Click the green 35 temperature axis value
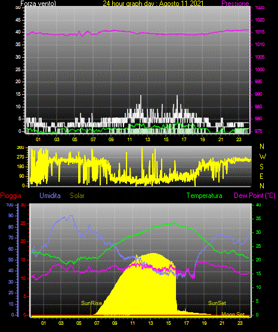Viewport: 278px width, 332px height. click(x=258, y=218)
